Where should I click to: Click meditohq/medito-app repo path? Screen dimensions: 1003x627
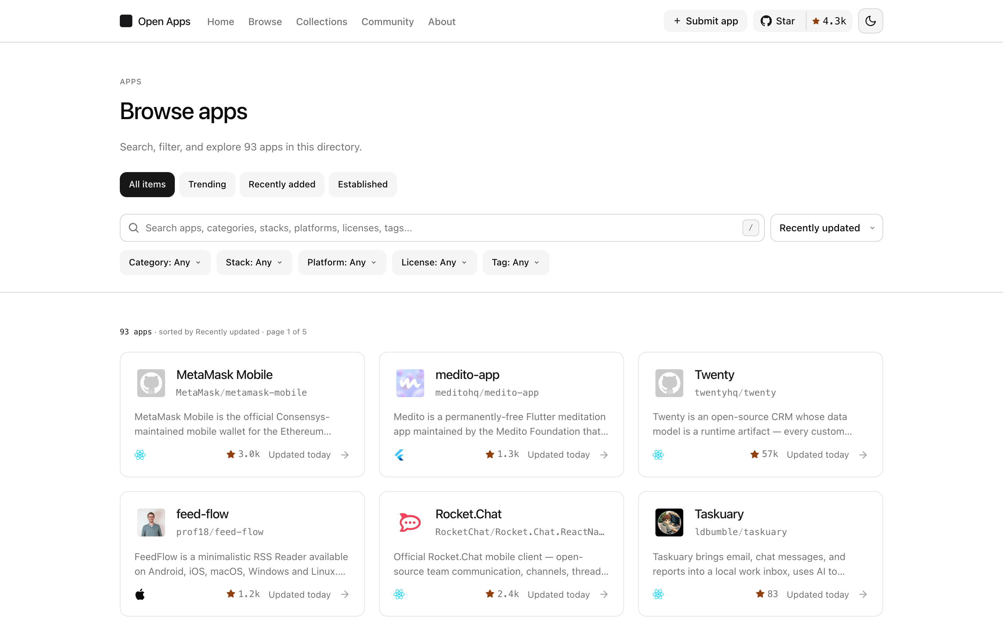[x=487, y=393]
